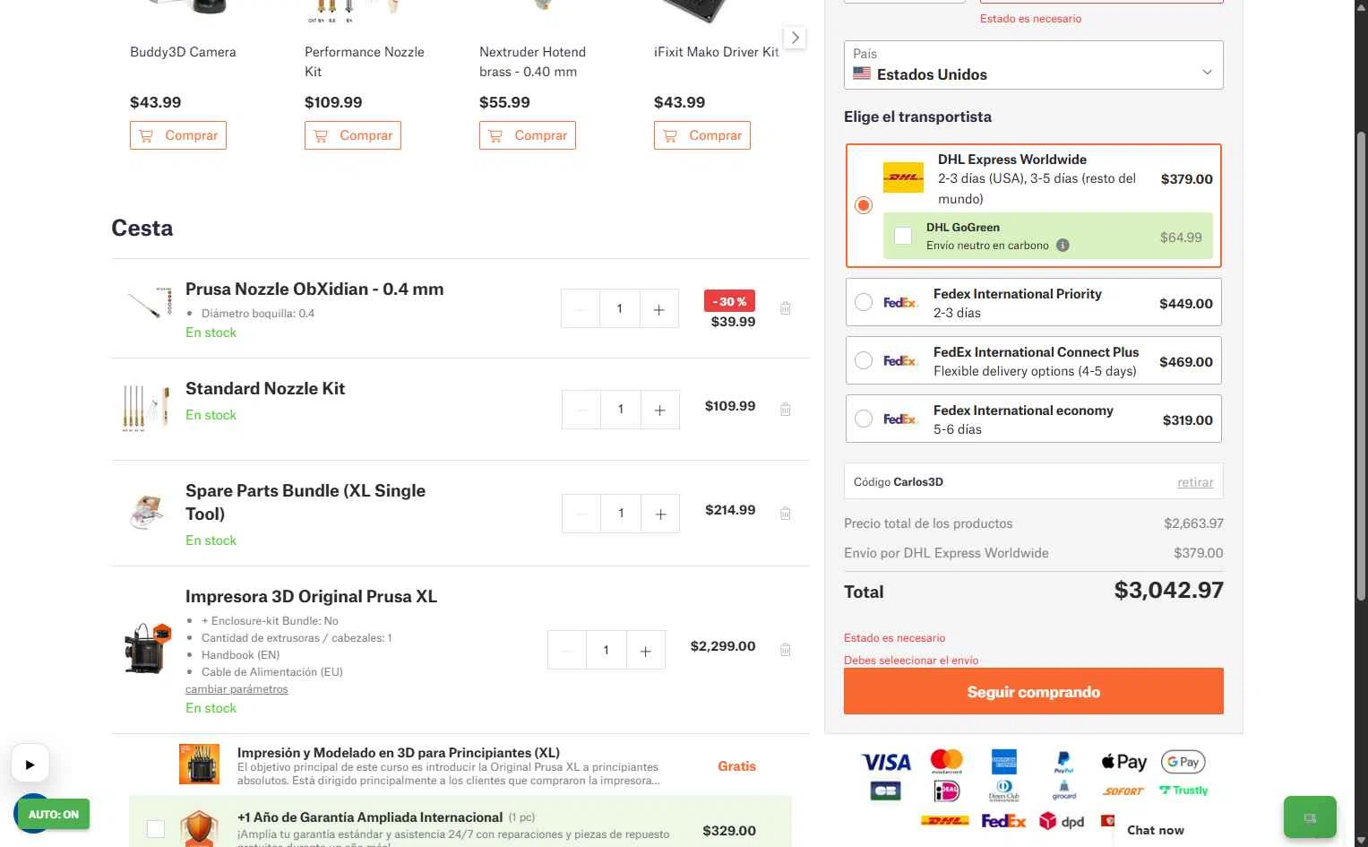Screen dimensions: 1368x847
Task: Click the American Express payment icon
Action: (x=1004, y=761)
